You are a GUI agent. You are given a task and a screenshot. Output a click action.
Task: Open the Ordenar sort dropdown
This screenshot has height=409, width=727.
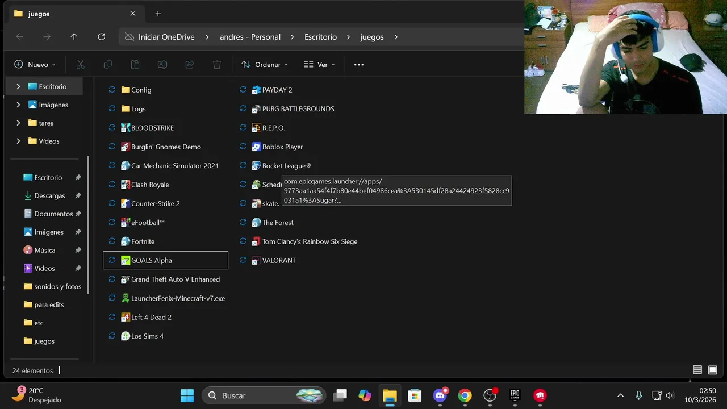[265, 65]
